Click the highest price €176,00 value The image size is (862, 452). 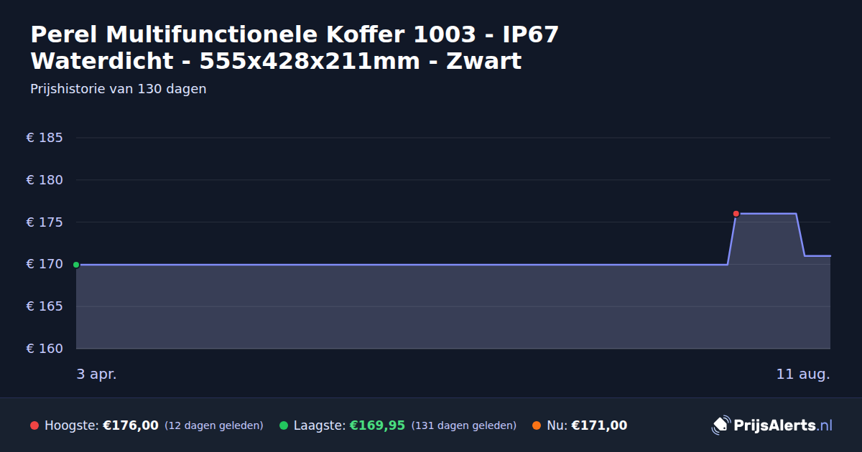point(131,425)
